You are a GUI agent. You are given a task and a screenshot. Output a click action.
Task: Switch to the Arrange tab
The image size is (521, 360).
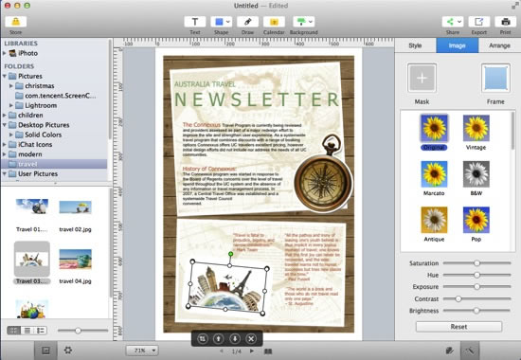499,45
